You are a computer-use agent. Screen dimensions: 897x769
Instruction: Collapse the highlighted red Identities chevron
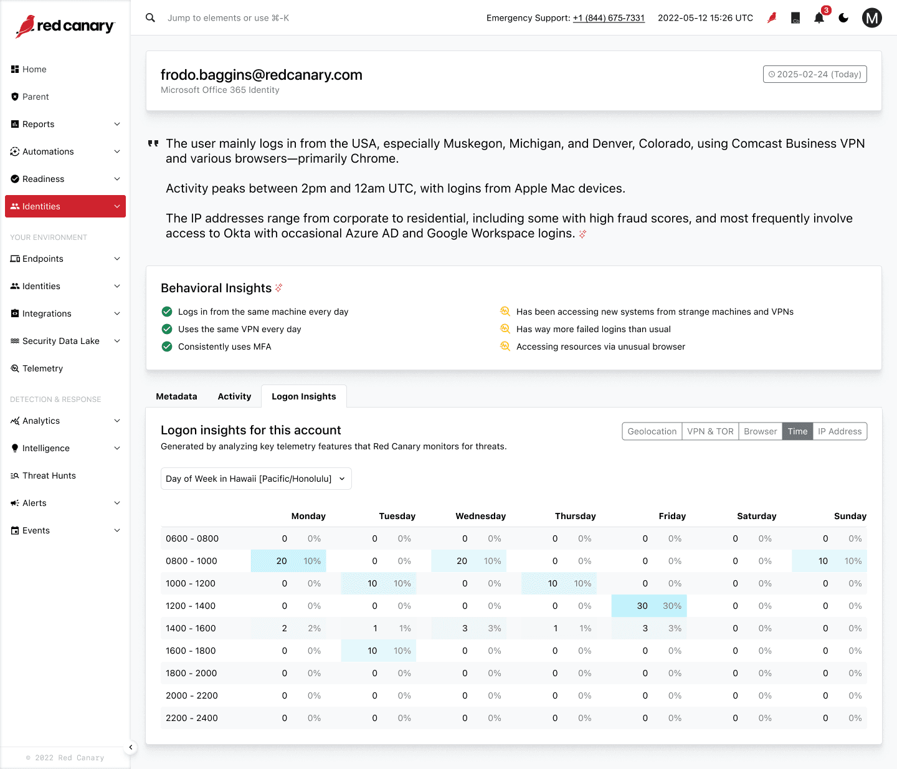pyautogui.click(x=117, y=206)
